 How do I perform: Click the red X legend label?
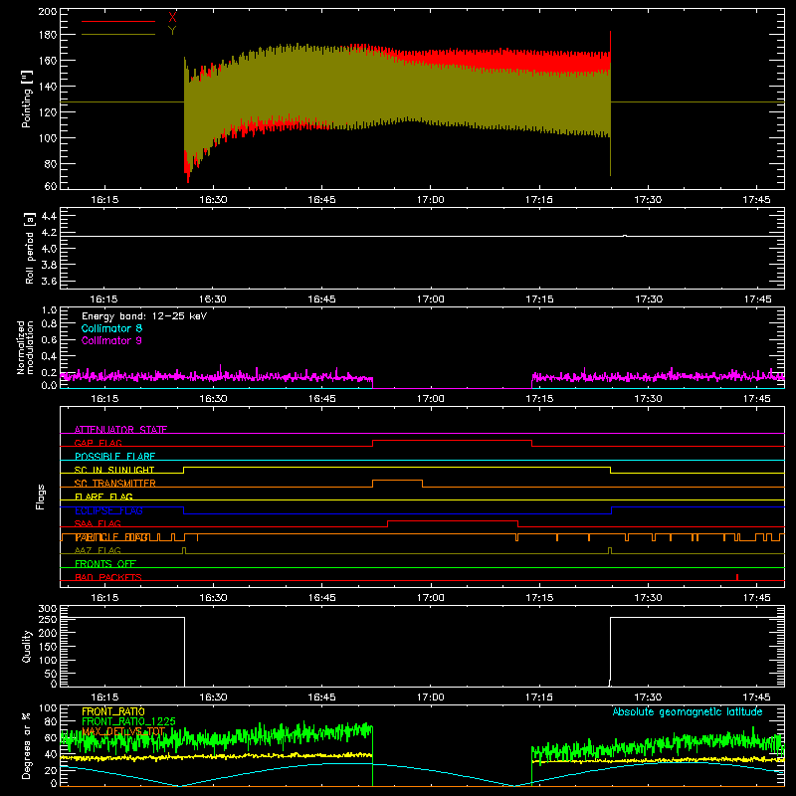[172, 18]
